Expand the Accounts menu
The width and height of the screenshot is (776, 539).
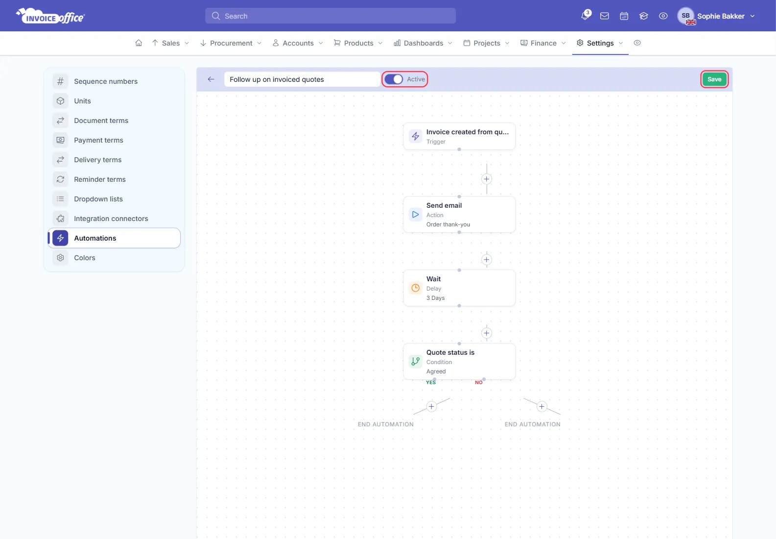(298, 43)
